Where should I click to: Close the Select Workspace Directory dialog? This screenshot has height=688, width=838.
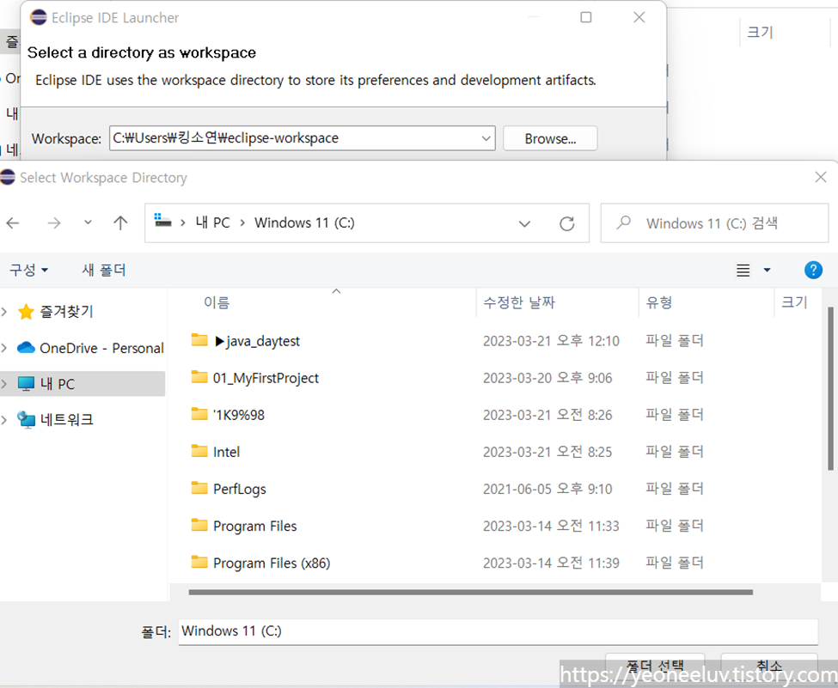click(821, 177)
